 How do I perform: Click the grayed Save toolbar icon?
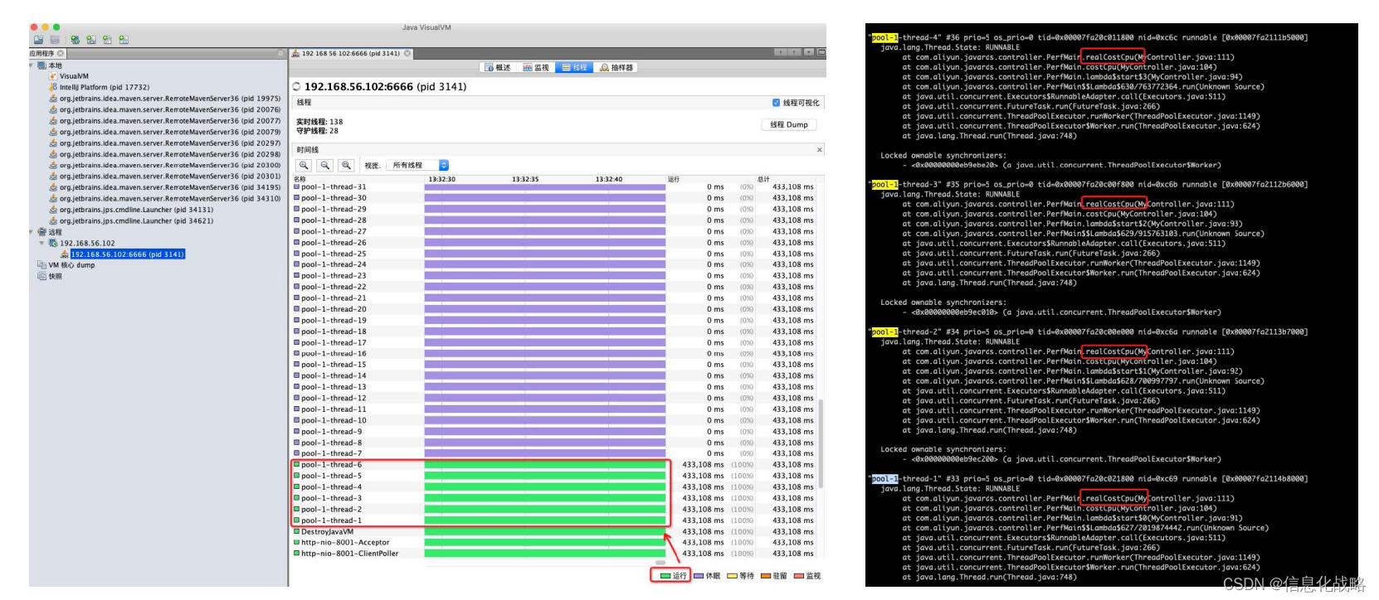click(x=55, y=40)
